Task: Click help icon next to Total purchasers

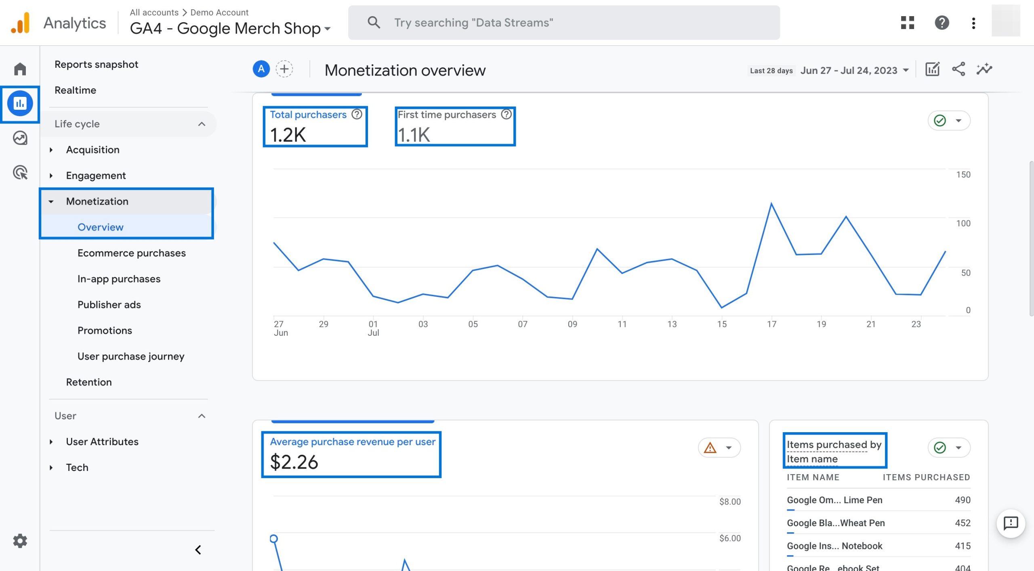Action: coord(357,115)
